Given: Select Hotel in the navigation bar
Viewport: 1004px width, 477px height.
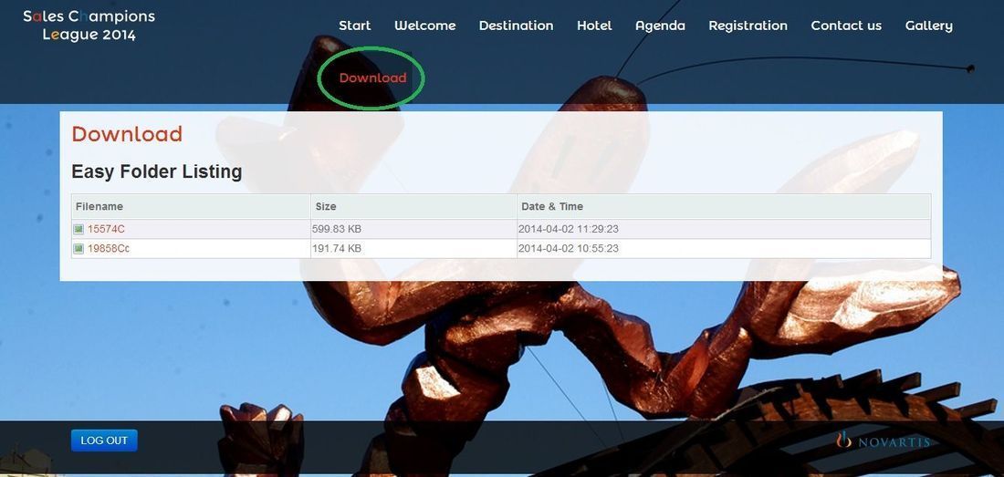Looking at the screenshot, I should pos(594,26).
